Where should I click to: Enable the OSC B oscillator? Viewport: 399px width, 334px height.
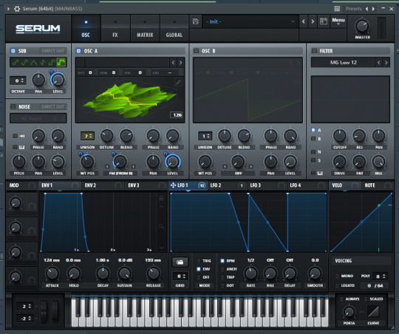tap(196, 51)
